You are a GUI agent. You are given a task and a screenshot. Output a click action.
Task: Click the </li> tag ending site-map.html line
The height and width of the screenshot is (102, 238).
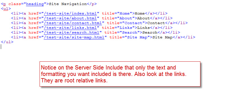[189, 37]
